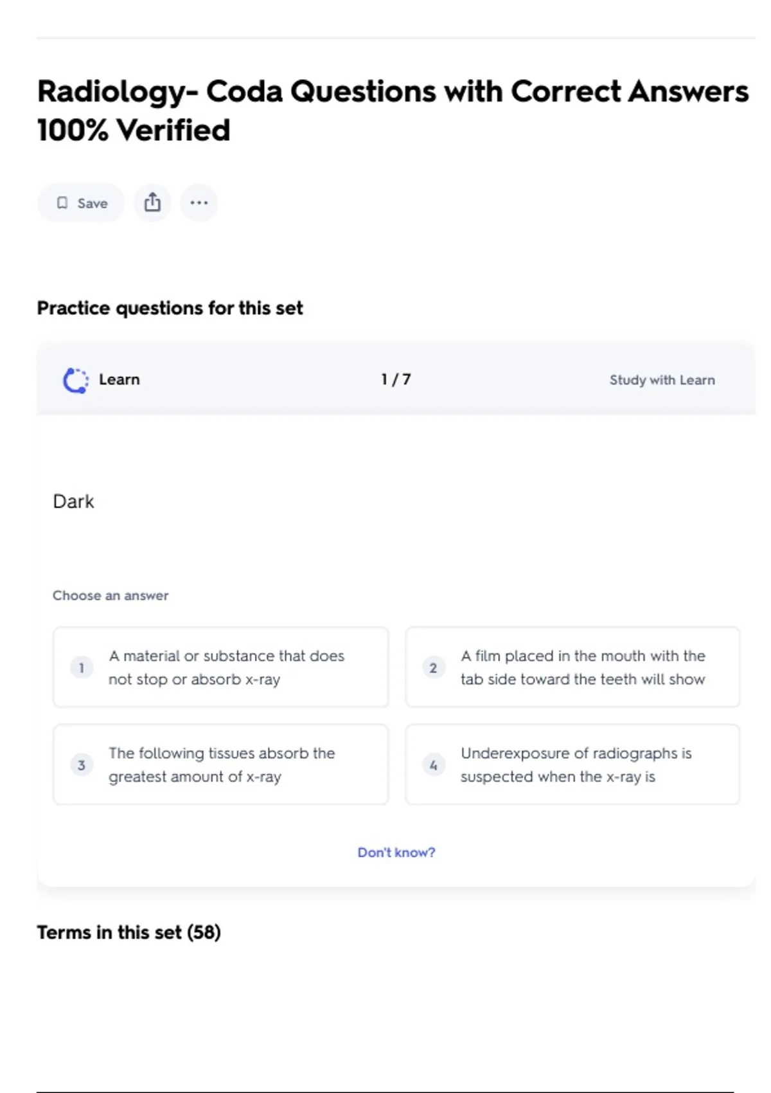Image resolution: width=771 pixels, height=1093 pixels.
Task: Click the number 2 answer badge
Action: [433, 667]
